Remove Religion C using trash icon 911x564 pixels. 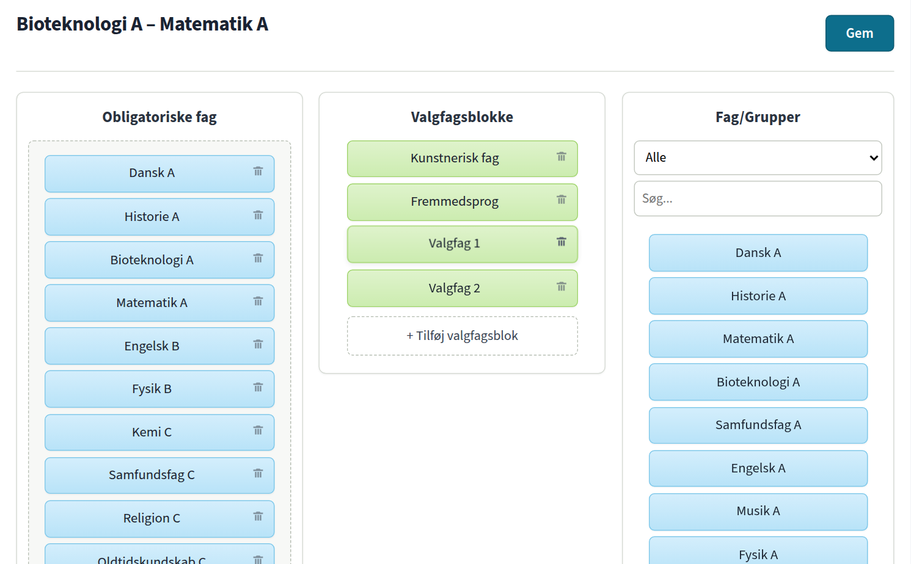click(x=258, y=517)
